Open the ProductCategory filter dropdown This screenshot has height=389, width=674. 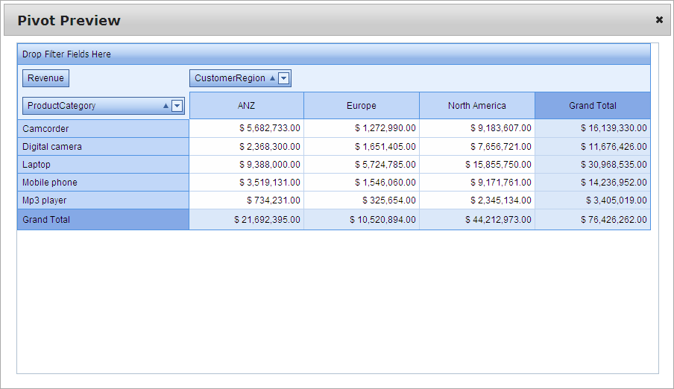pos(177,106)
